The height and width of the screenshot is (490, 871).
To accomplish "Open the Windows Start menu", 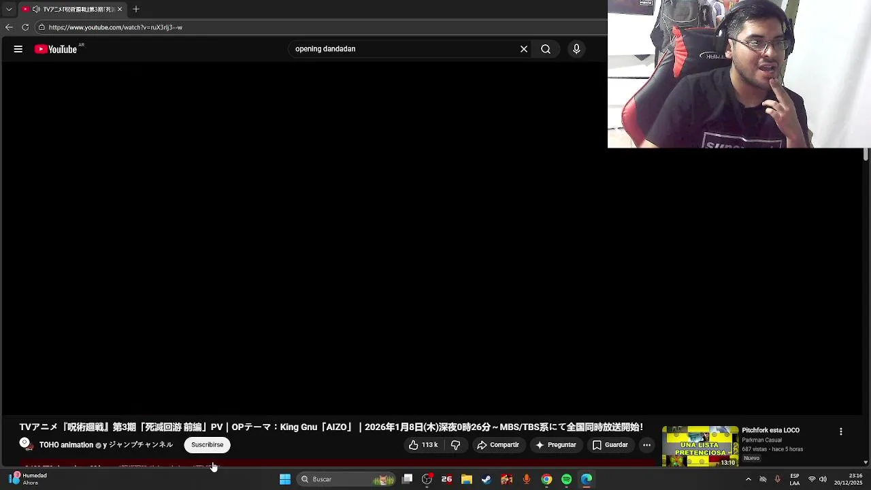I will click(x=285, y=479).
